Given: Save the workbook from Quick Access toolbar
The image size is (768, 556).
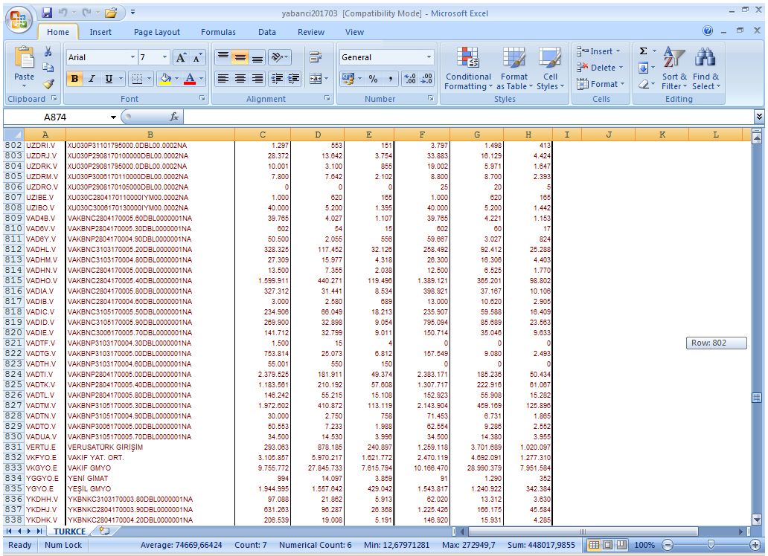Looking at the screenshot, I should [47, 13].
